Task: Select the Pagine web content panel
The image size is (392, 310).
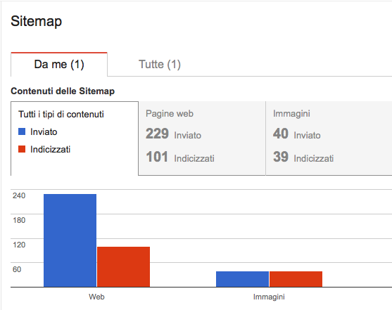Action: coord(202,138)
